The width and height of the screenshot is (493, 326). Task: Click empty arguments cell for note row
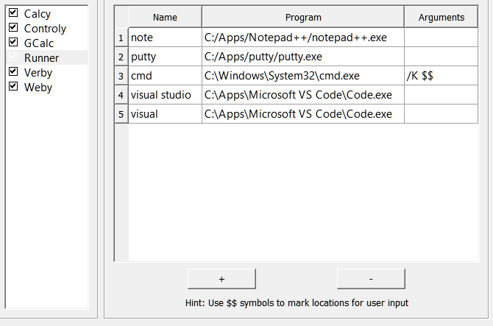tap(441, 38)
